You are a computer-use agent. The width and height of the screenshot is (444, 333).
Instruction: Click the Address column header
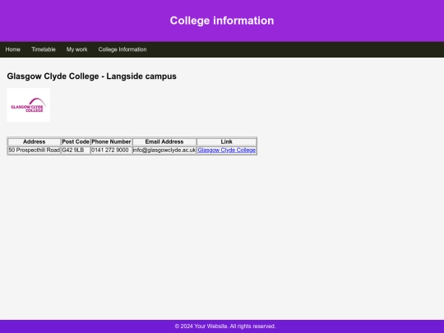(35, 142)
